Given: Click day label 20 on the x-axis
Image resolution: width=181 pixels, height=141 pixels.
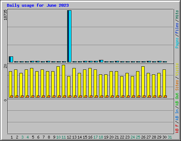Looking at the screenshot, I should pyautogui.click(x=111, y=137).
